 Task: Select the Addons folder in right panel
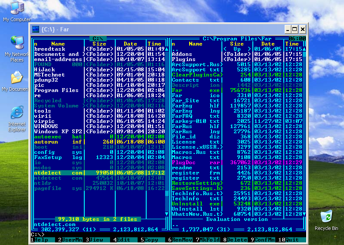coord(237,54)
